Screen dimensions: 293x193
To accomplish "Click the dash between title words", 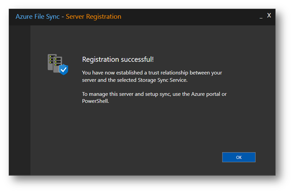I will click(63, 17).
